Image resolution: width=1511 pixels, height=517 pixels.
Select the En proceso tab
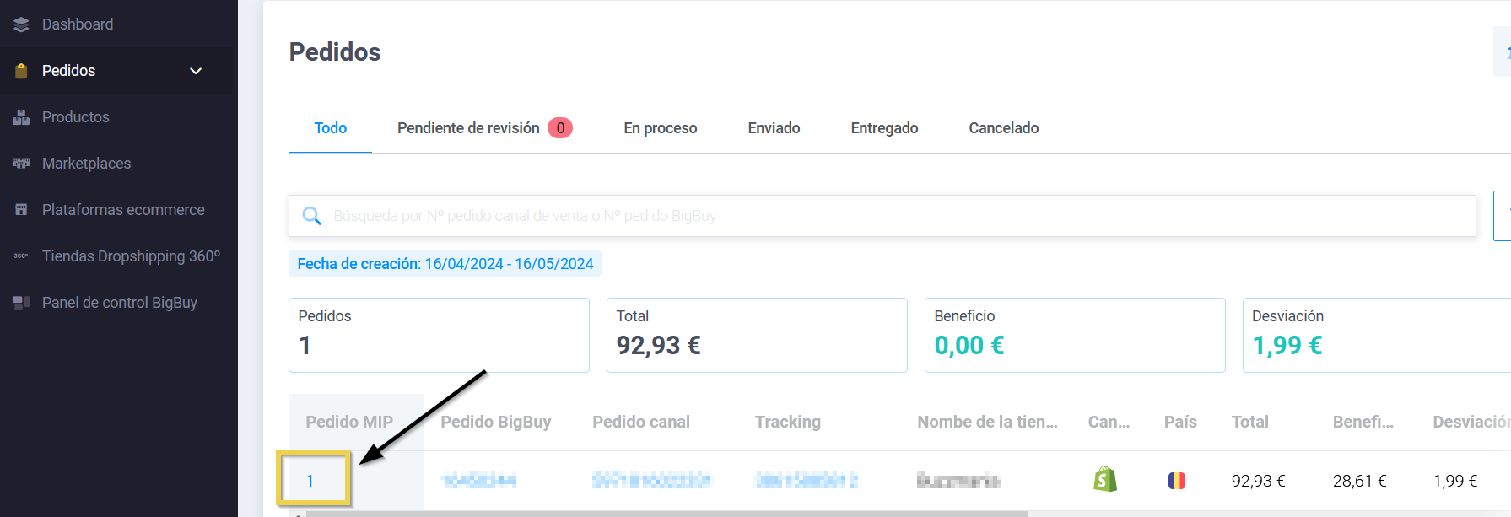(x=660, y=128)
